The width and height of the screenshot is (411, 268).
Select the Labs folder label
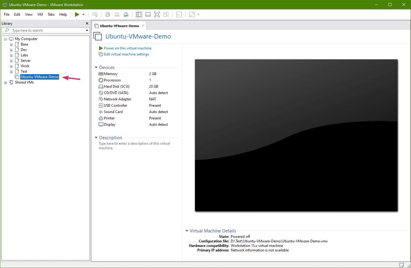[x=24, y=55]
